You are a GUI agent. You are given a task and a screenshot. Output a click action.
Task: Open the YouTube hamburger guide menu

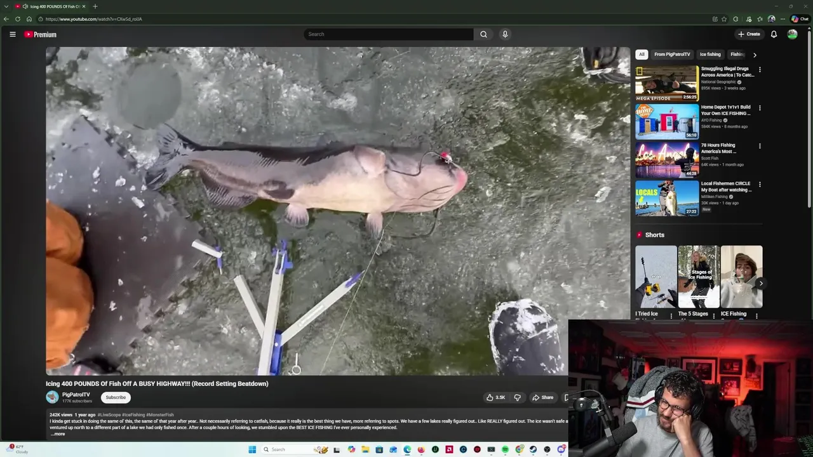[12, 34]
